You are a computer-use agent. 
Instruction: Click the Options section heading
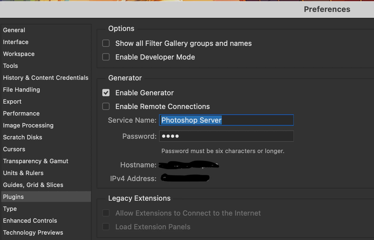click(121, 29)
